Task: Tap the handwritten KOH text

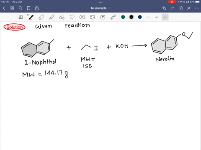Action: point(122,46)
